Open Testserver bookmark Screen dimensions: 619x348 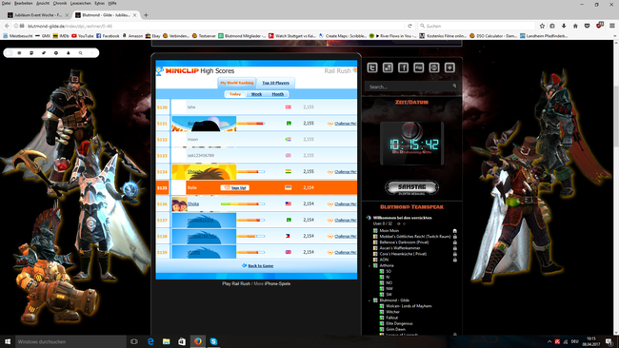tap(204, 36)
